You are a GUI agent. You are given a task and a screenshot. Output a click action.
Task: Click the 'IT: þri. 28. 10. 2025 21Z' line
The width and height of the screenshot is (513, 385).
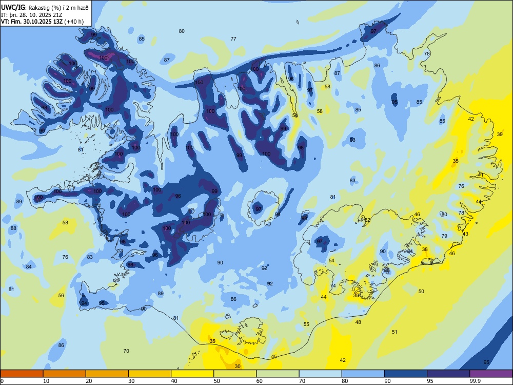[32, 15]
